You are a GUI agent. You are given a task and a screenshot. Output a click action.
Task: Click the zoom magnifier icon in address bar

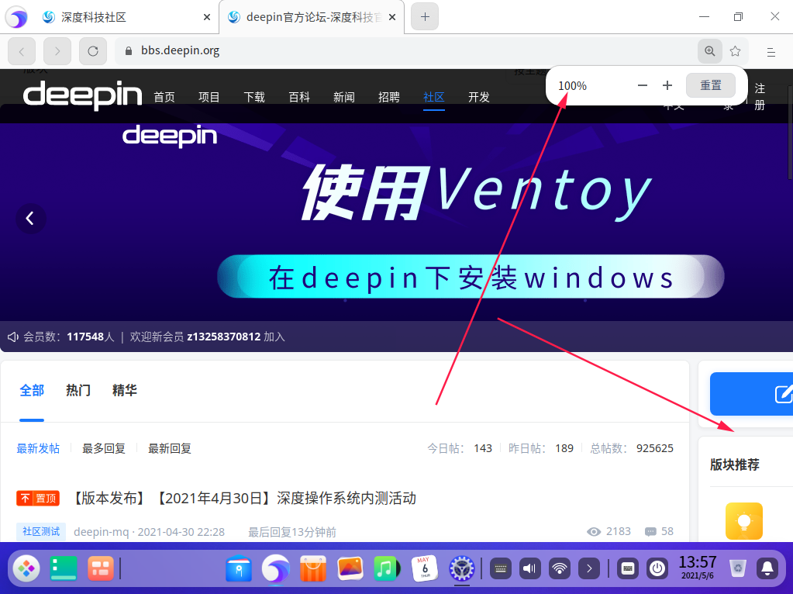709,51
